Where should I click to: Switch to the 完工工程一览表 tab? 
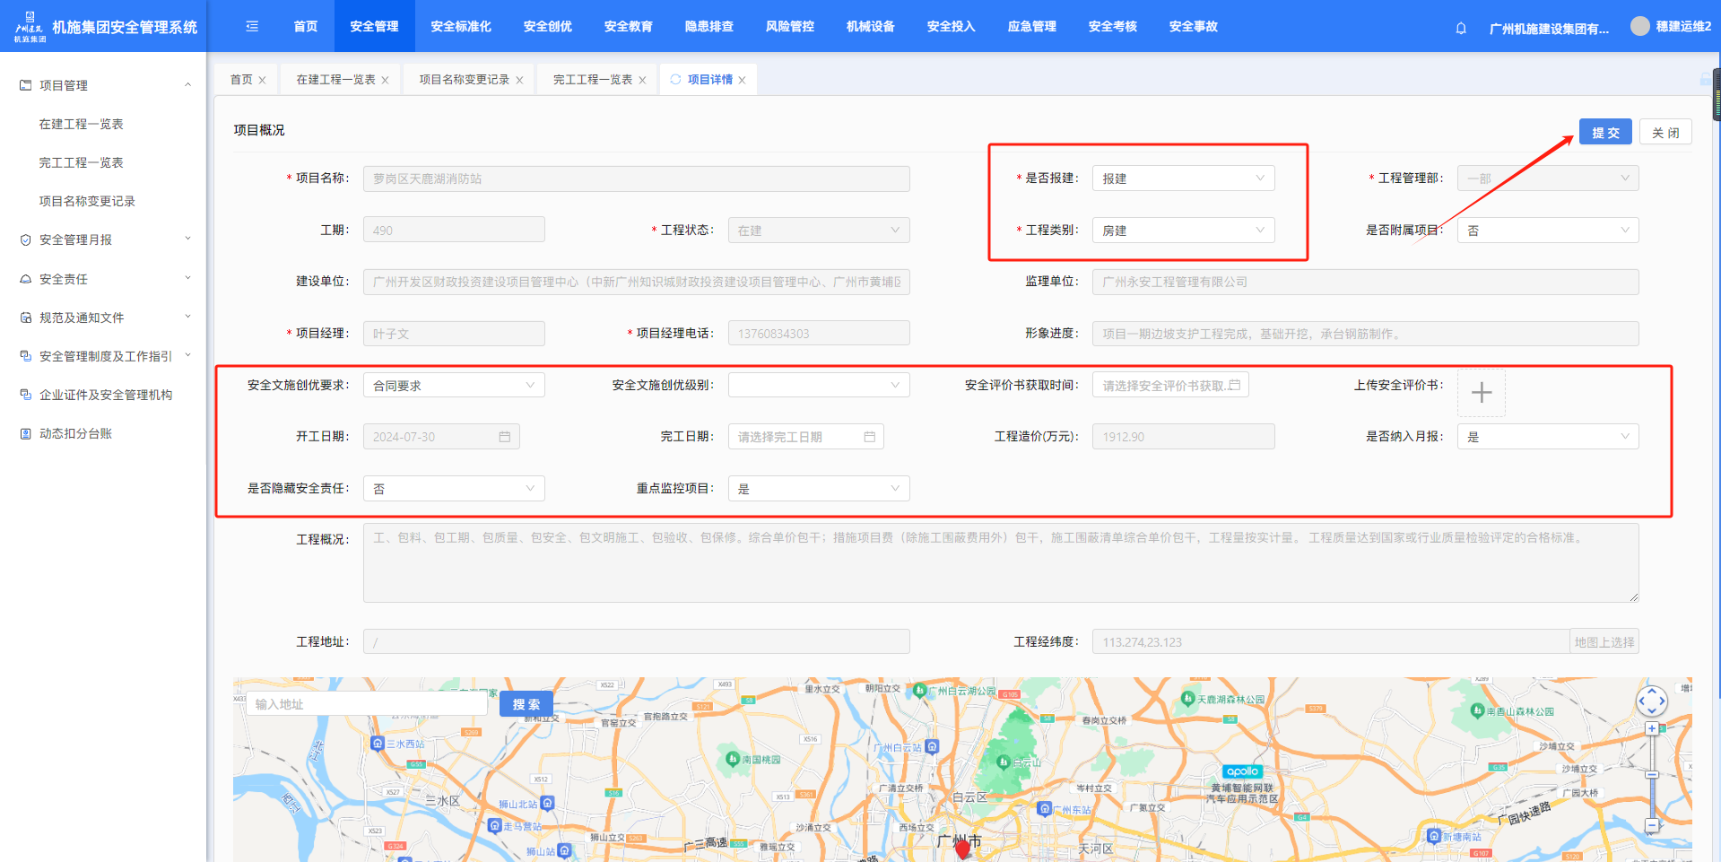pos(592,80)
